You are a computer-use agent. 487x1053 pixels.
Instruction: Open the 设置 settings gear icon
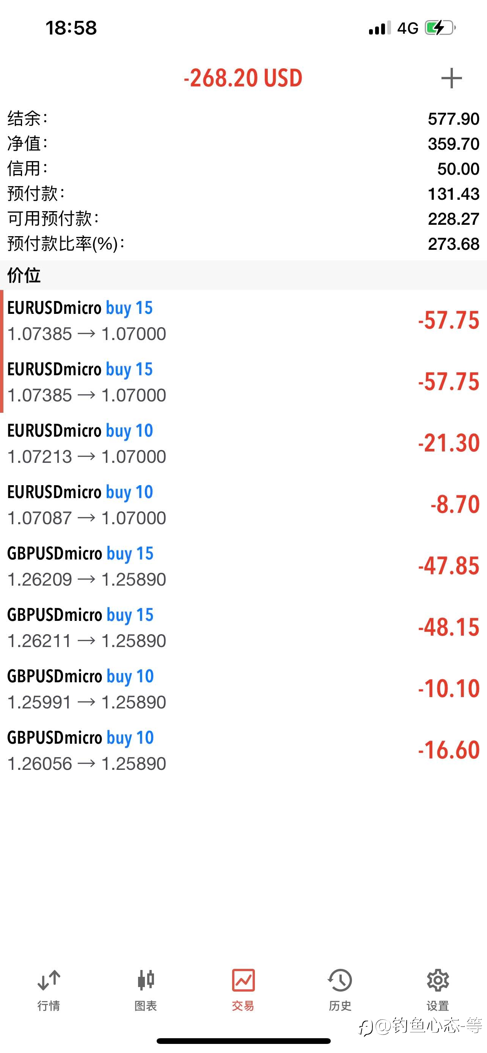tap(438, 980)
